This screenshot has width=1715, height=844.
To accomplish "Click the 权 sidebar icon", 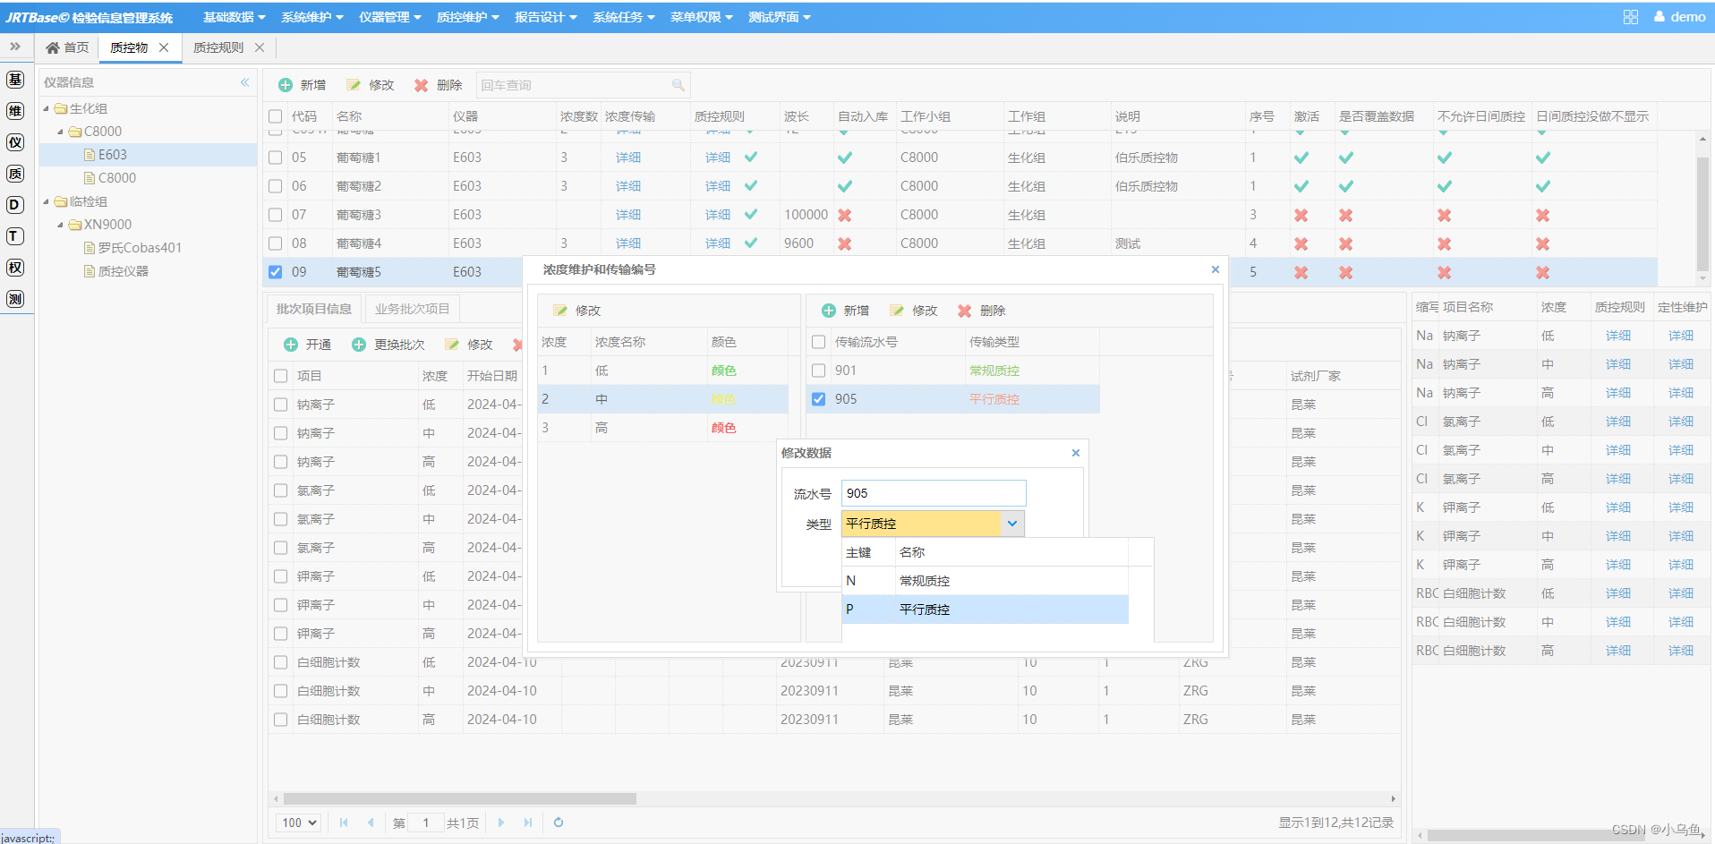I will tap(15, 268).
